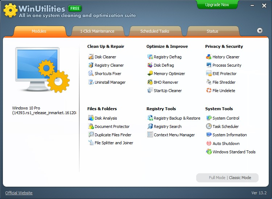Image resolution: width=272 pixels, height=199 pixels.
Task: Click the Auto Shutdown text
Action: 226,144
